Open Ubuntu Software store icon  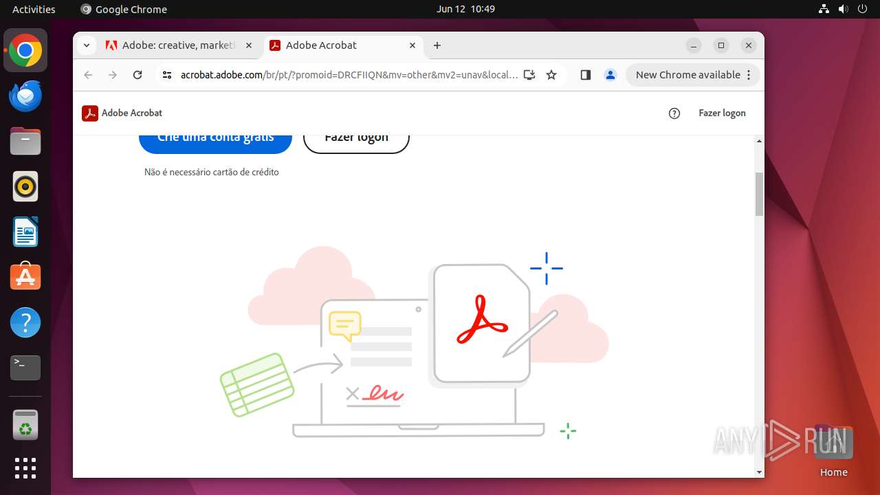tap(25, 277)
